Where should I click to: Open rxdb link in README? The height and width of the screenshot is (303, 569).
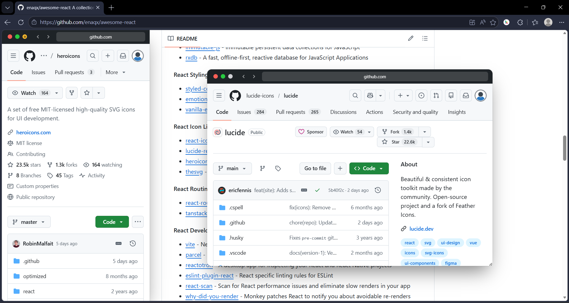pyautogui.click(x=191, y=58)
